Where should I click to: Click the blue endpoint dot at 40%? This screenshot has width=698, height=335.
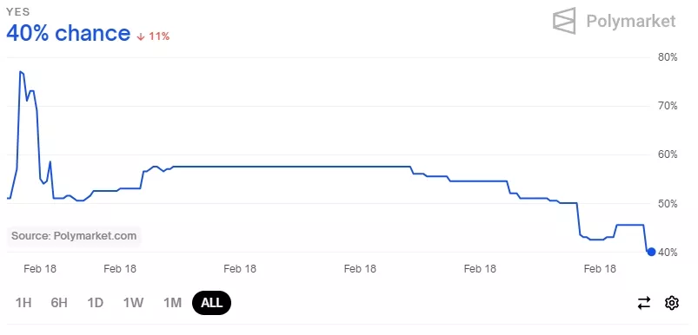point(651,252)
